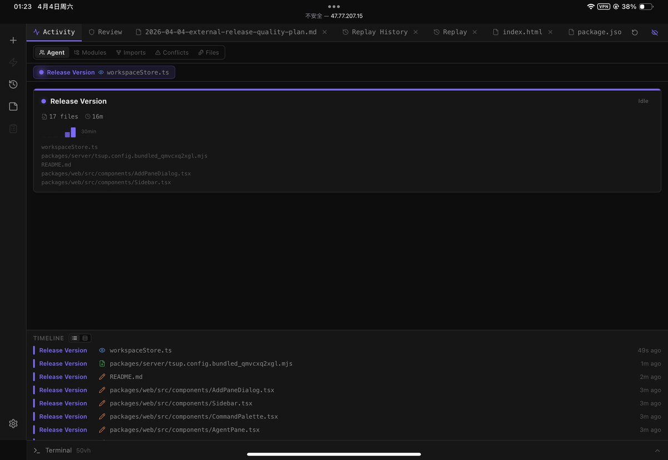Switch to the Activity tab
The image size is (668, 460).
[x=54, y=32]
